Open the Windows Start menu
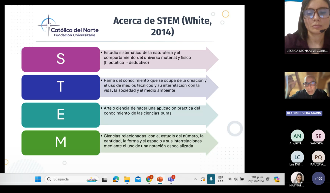Viewport: 330px width, 193px height. (38, 179)
